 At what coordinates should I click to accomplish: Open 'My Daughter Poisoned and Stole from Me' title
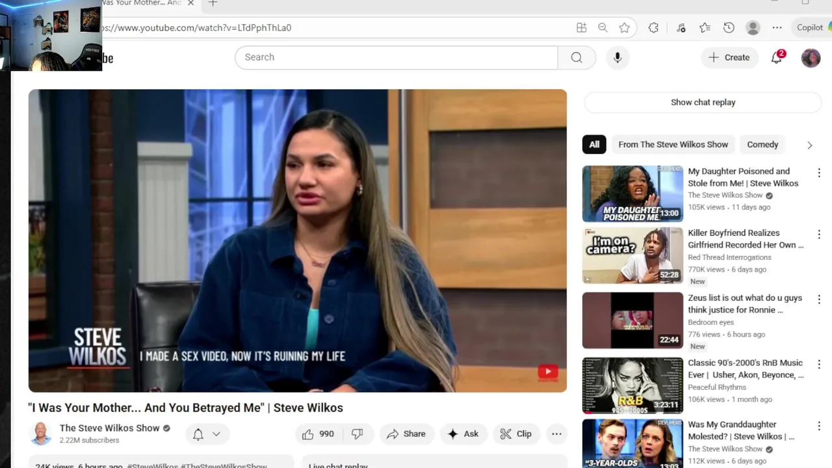(x=743, y=177)
